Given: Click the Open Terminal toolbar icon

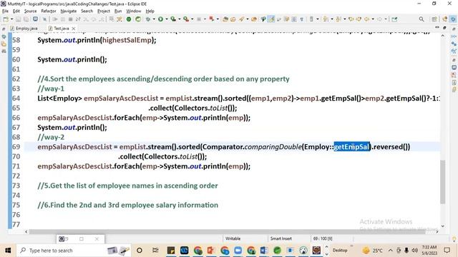Looking at the screenshot, I should click(35, 19).
